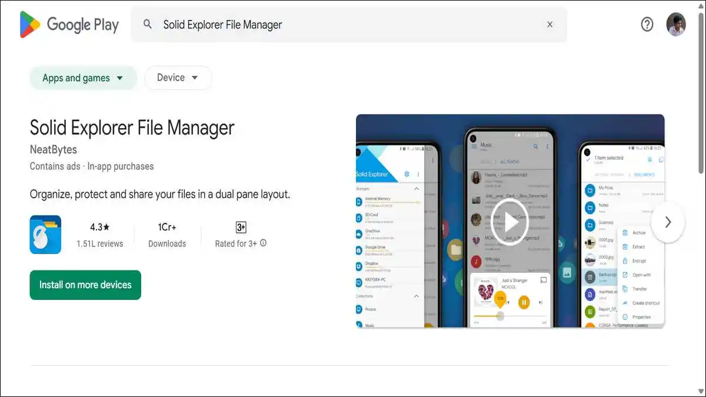This screenshot has width=706, height=397.
Task: Open the NeatBytes developer link
Action: (54, 149)
